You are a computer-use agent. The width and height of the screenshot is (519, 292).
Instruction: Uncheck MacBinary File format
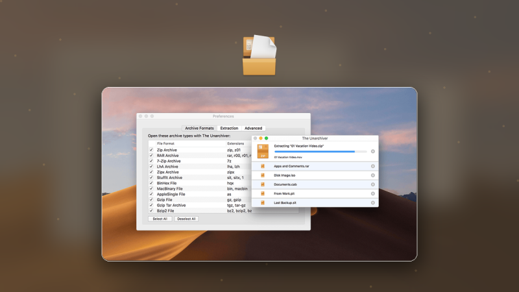click(x=151, y=188)
